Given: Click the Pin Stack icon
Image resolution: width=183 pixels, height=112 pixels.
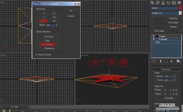Looking at the screenshot, I should (x=154, y=61).
